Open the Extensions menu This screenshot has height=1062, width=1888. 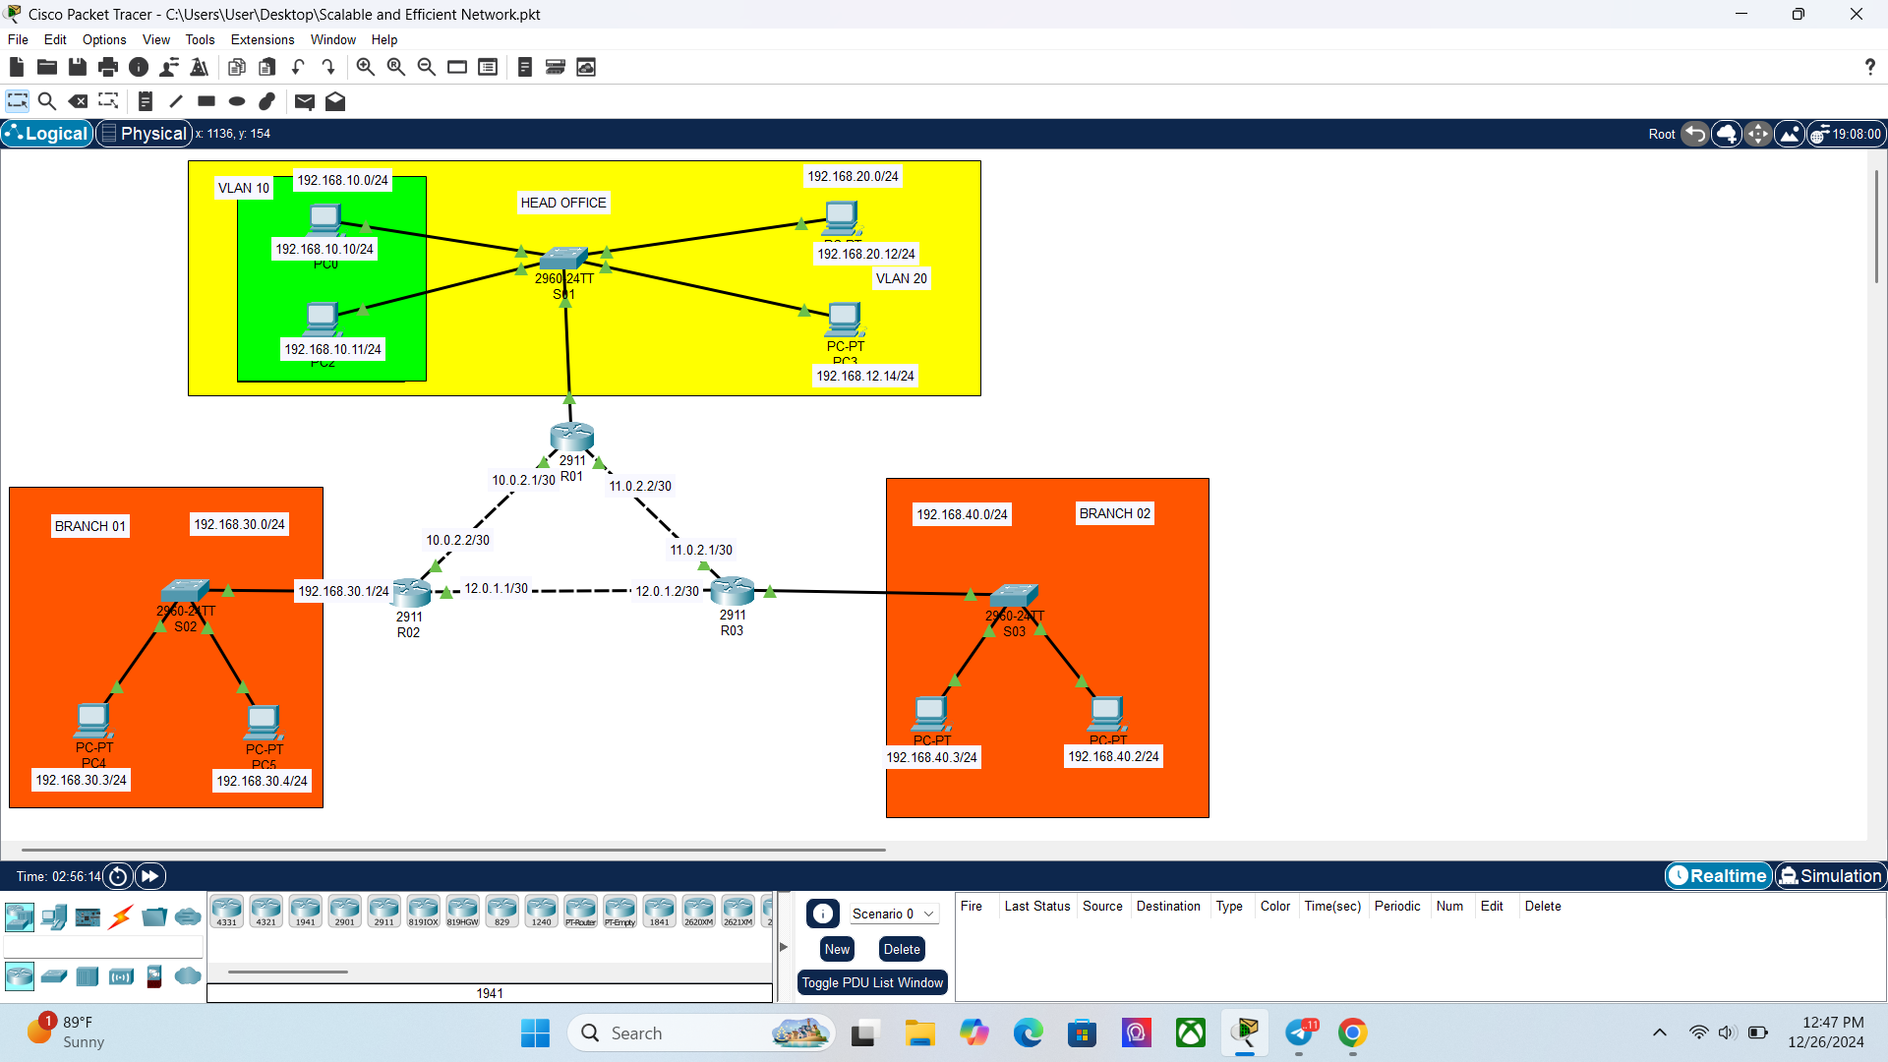click(262, 39)
